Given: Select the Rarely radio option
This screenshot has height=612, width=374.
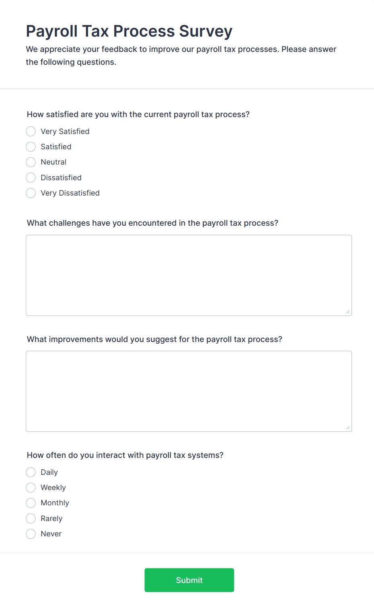Looking at the screenshot, I should (31, 518).
